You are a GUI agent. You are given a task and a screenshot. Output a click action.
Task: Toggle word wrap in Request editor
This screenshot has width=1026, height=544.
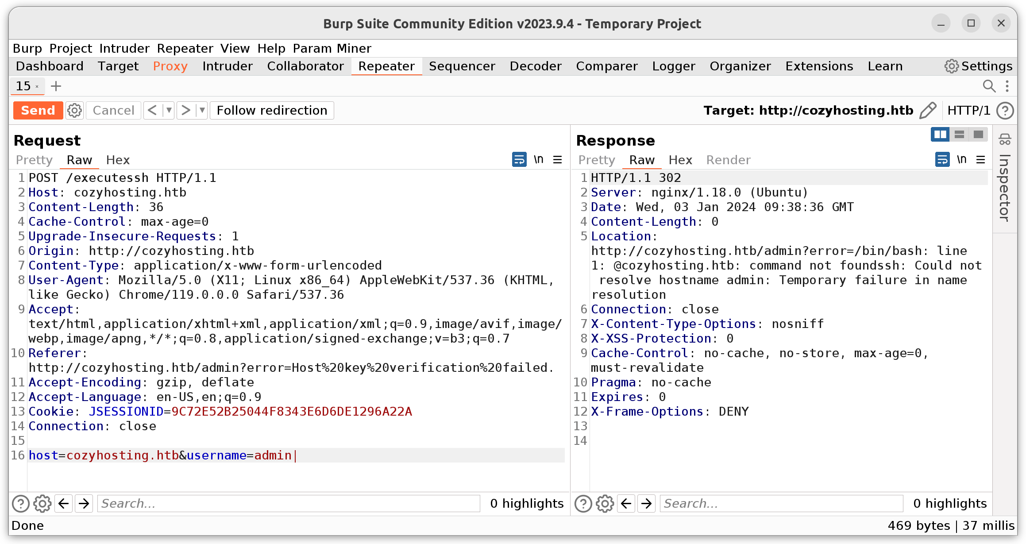coord(519,159)
